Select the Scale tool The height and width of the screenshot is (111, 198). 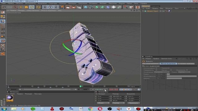point(26,7)
